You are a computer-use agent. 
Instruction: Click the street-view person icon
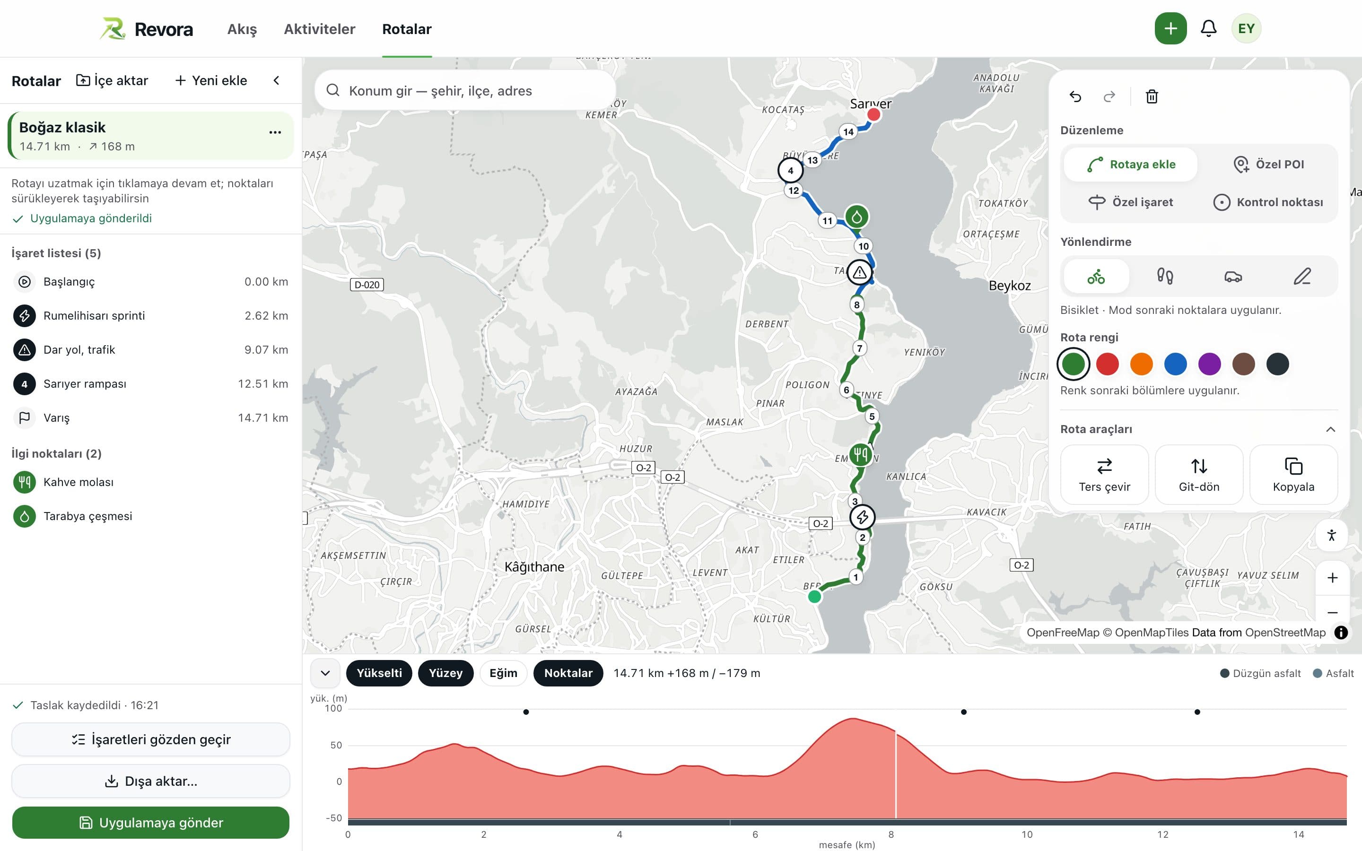pyautogui.click(x=1332, y=535)
